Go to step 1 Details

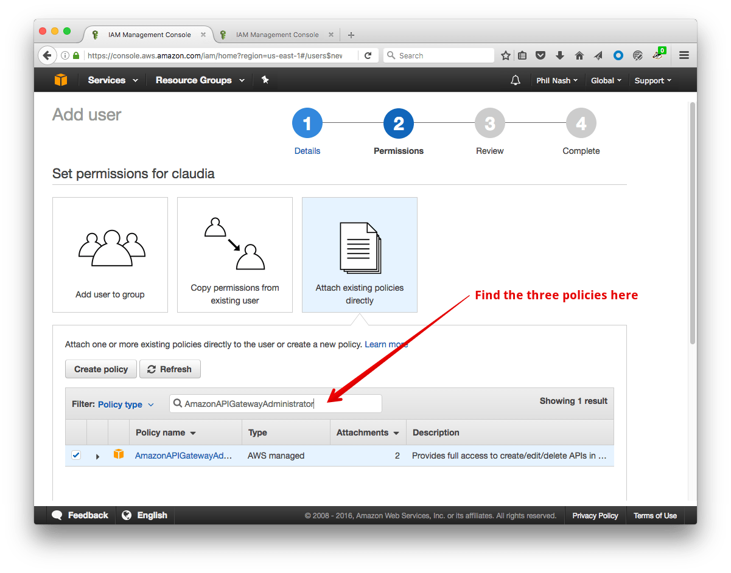pyautogui.click(x=307, y=124)
